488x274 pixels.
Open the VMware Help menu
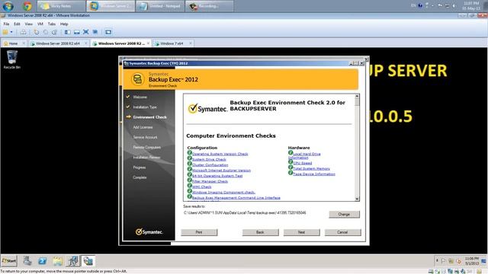click(x=64, y=24)
